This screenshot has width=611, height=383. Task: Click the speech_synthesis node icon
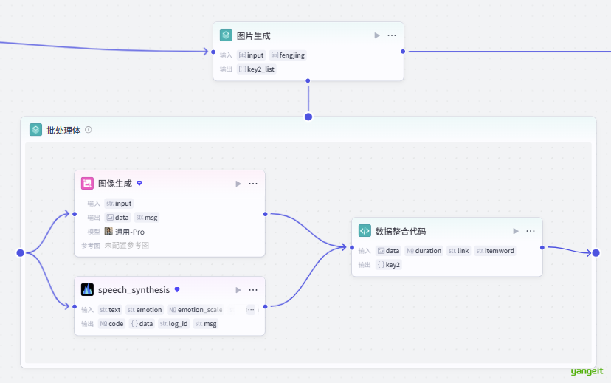click(x=87, y=290)
